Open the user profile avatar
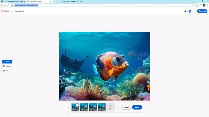This screenshot has height=117, width=209. click(190, 11)
